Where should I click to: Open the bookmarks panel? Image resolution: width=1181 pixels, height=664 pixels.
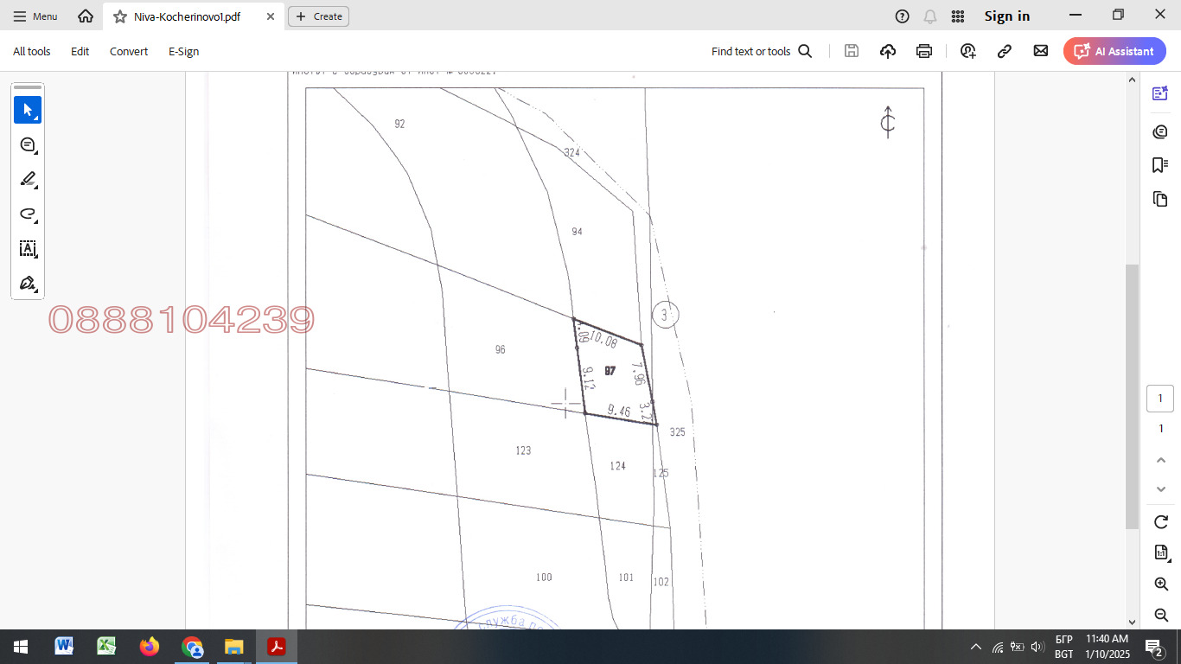coord(1160,164)
